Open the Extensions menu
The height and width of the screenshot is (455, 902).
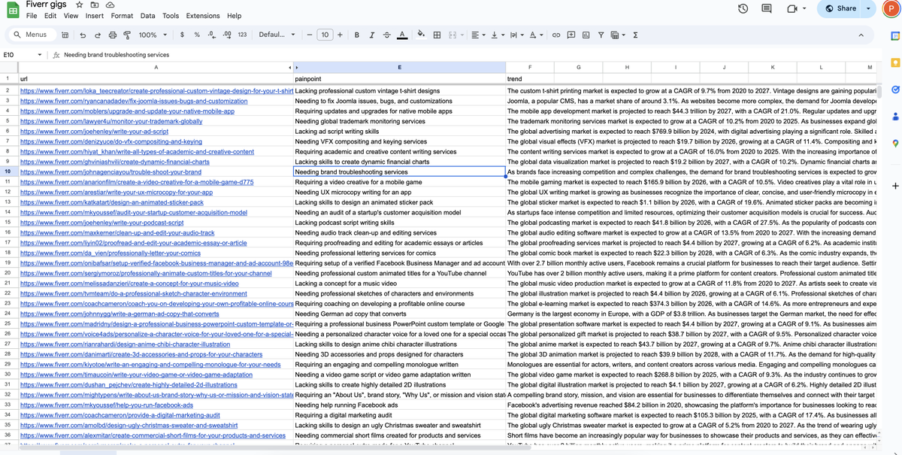tap(203, 16)
